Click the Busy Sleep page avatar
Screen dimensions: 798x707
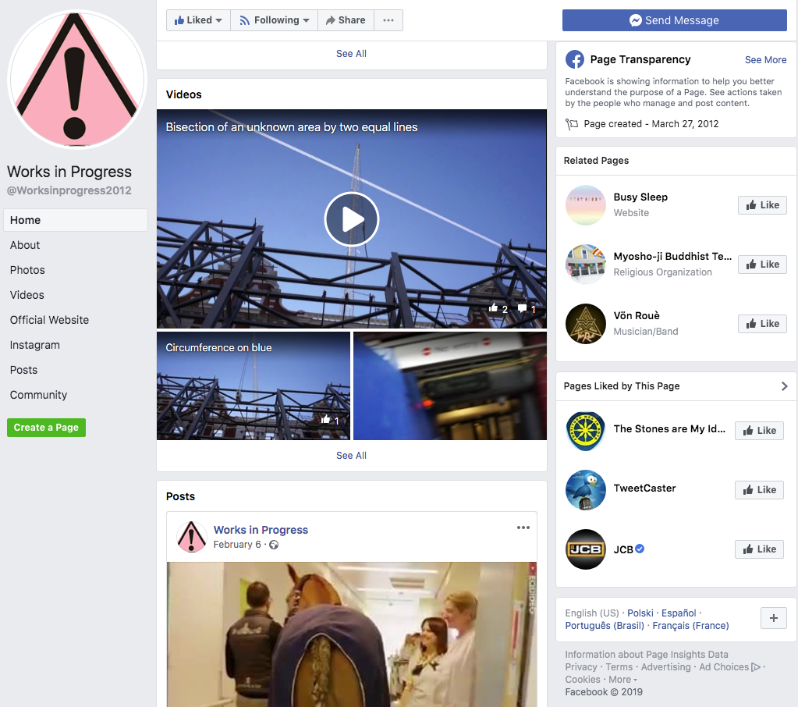[585, 205]
